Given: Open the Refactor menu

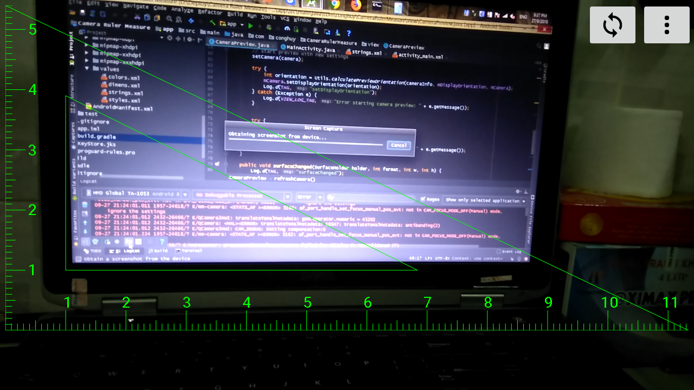Looking at the screenshot, I should click(x=210, y=12).
